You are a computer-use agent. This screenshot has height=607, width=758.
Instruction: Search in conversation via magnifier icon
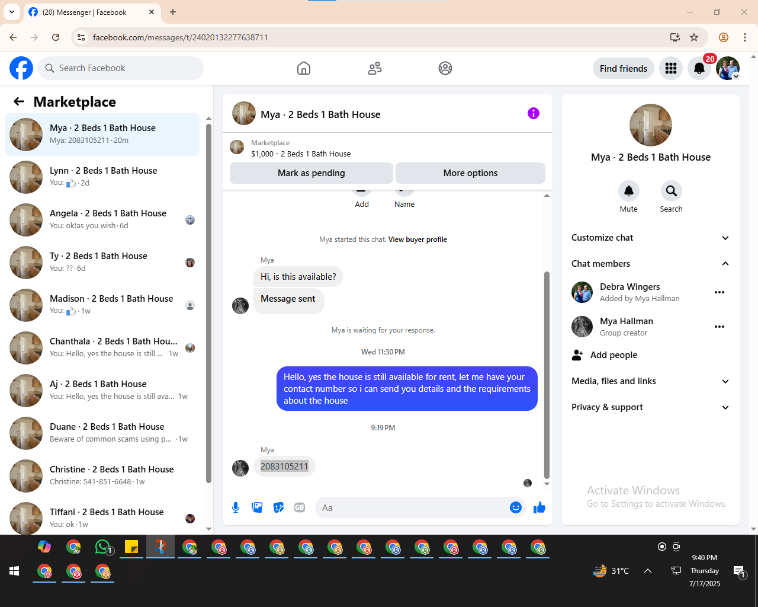(x=671, y=191)
